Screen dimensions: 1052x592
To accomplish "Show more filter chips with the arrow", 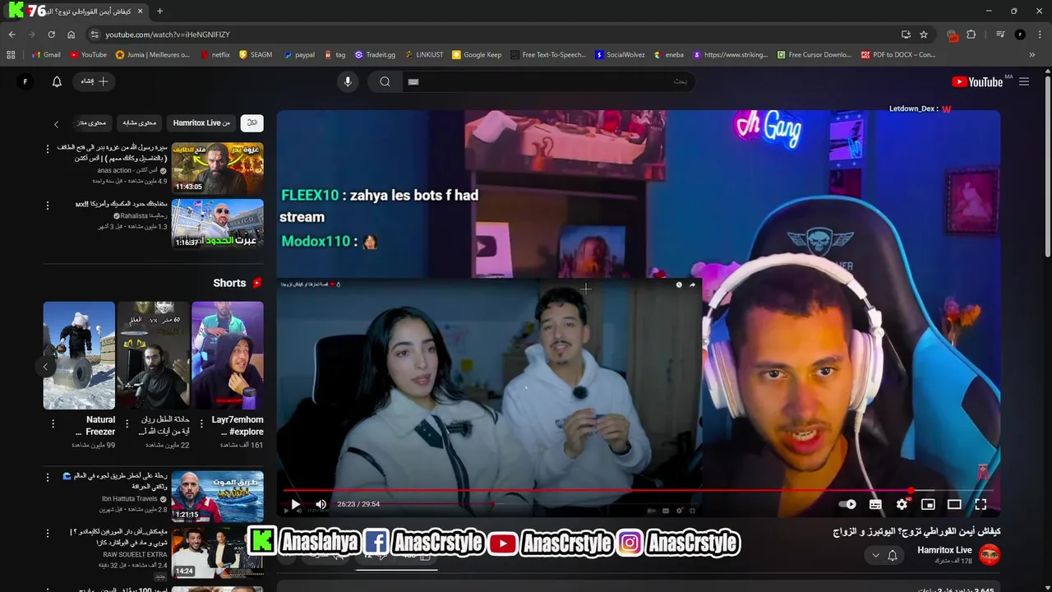I will tap(56, 124).
